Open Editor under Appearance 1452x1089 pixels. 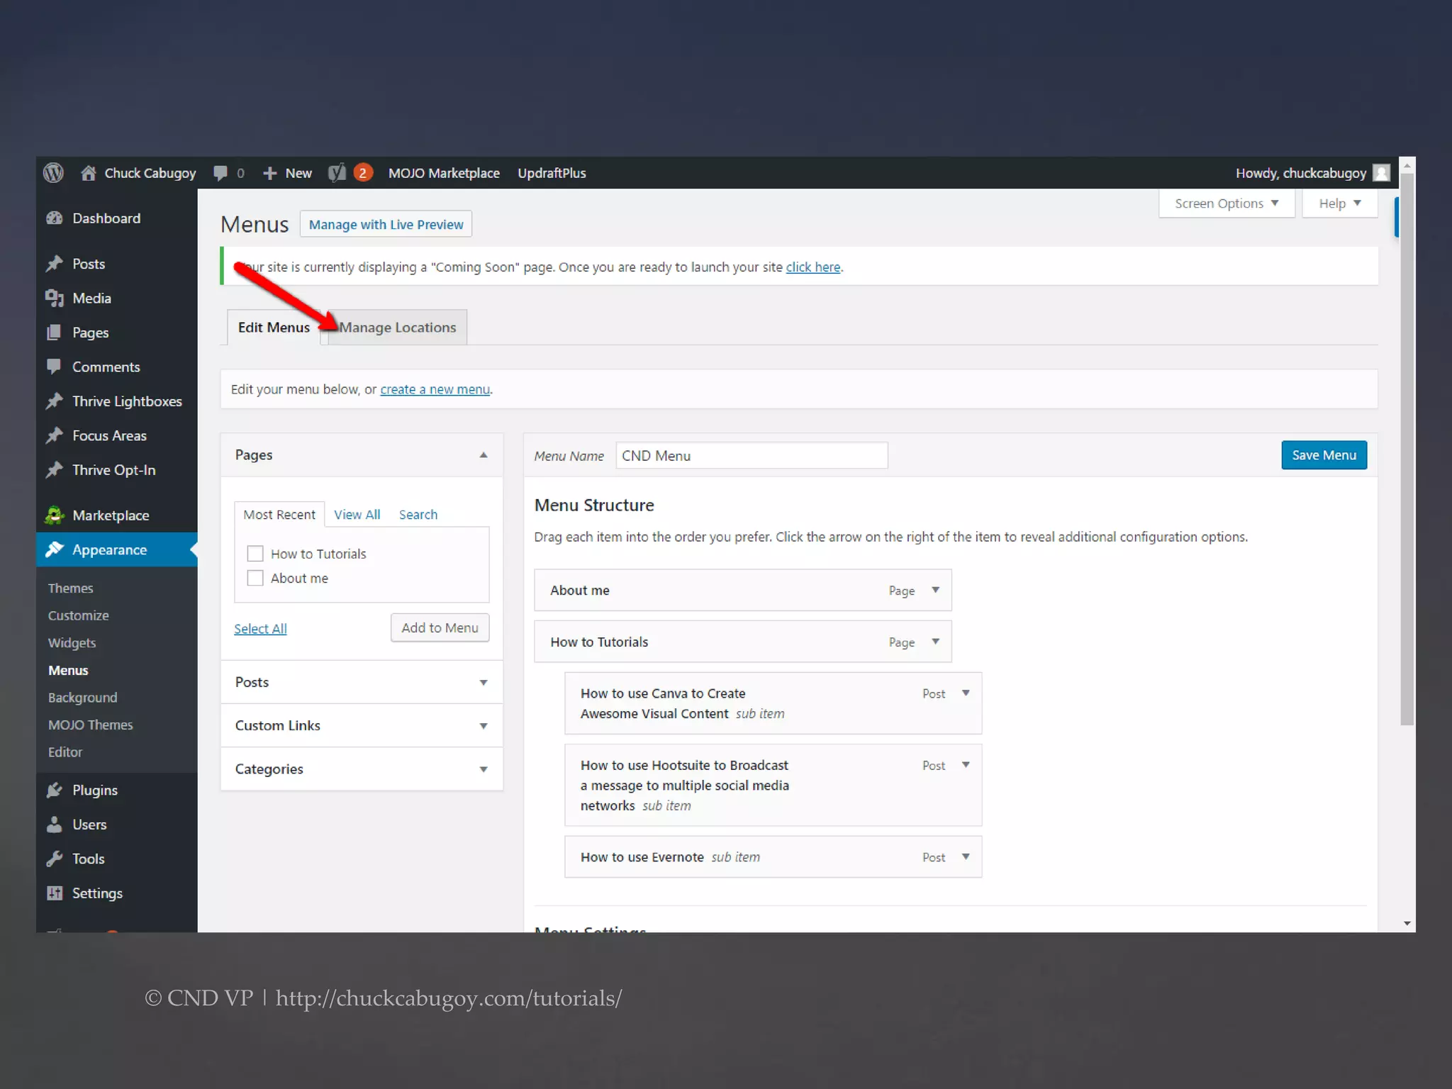(x=65, y=752)
